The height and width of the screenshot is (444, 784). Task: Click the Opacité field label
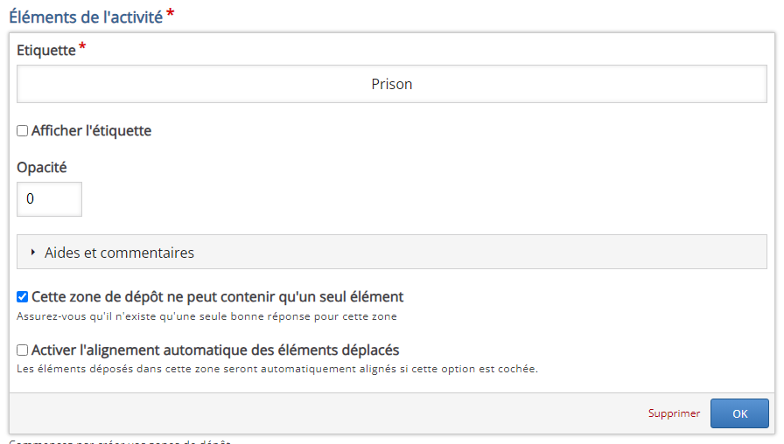coord(42,167)
